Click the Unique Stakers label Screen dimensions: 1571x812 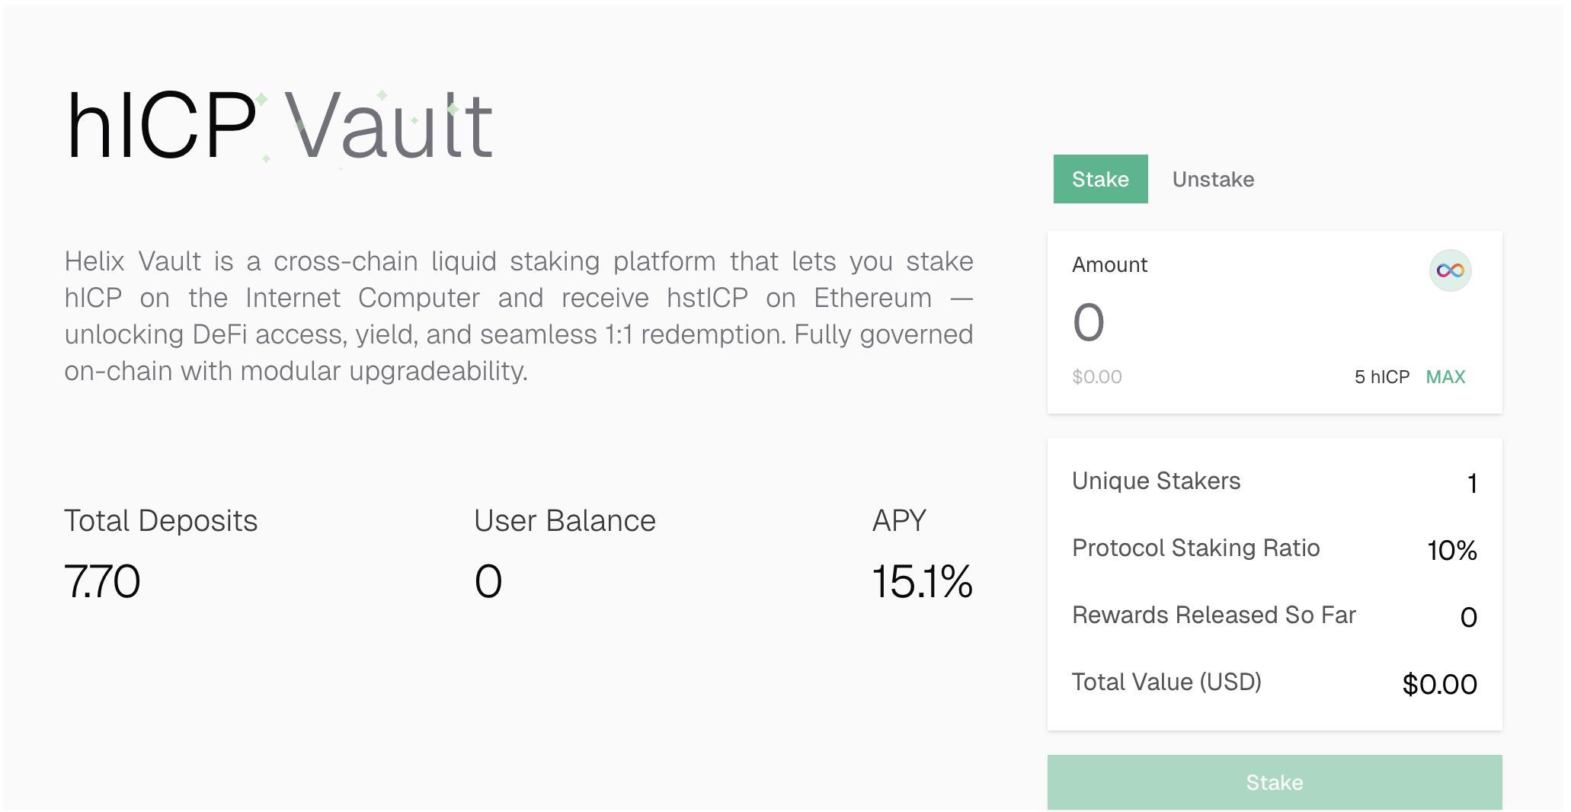click(x=1156, y=481)
